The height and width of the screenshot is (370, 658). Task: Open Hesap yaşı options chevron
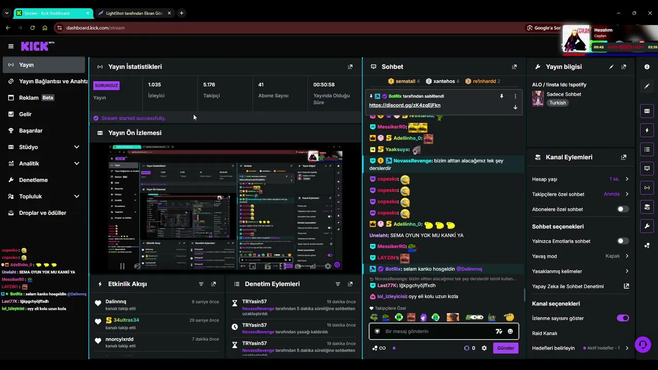tap(627, 179)
